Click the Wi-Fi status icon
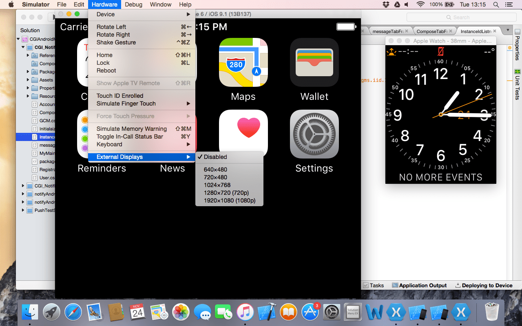The image size is (522, 326). pyautogui.click(x=420, y=4)
